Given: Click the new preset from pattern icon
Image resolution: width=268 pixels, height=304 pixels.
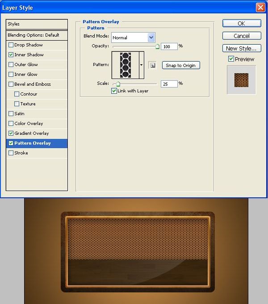Looking at the screenshot, I should click(x=153, y=65).
